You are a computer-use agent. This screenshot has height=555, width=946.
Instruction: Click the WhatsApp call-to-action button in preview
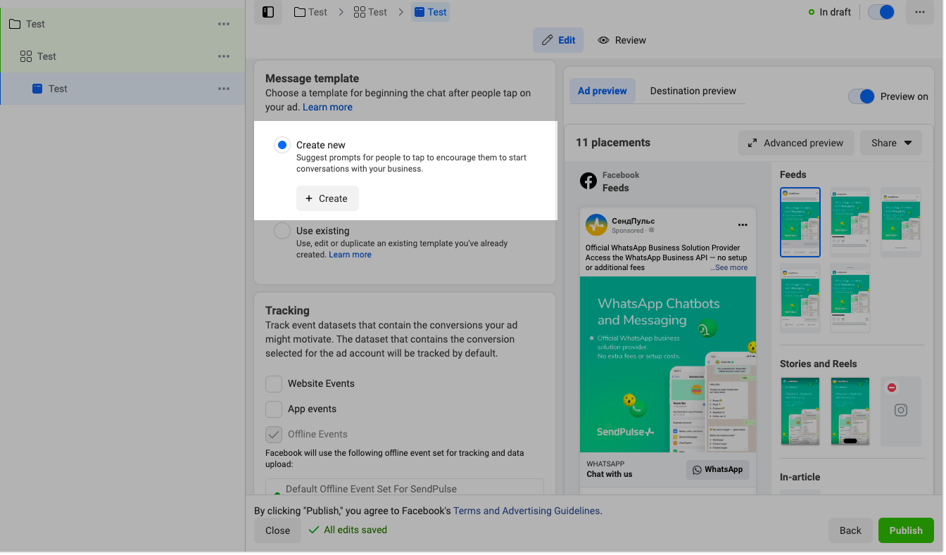click(x=717, y=469)
